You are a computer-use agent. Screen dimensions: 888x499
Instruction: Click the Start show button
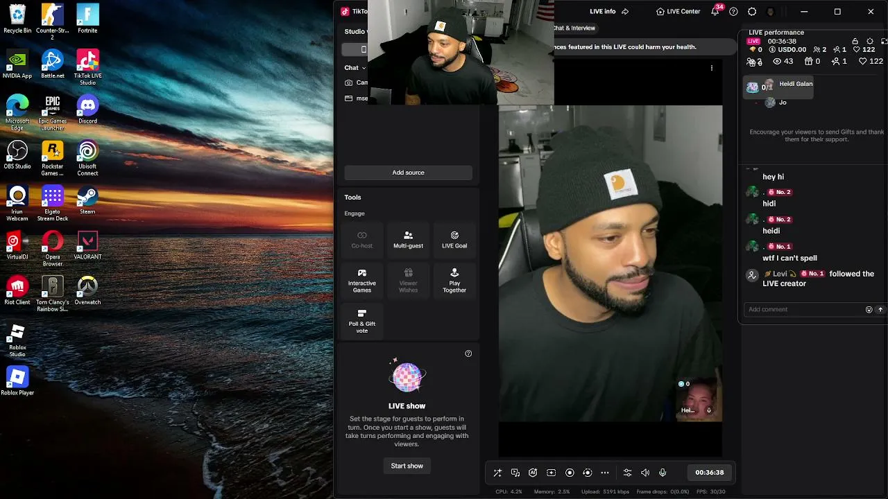407,466
